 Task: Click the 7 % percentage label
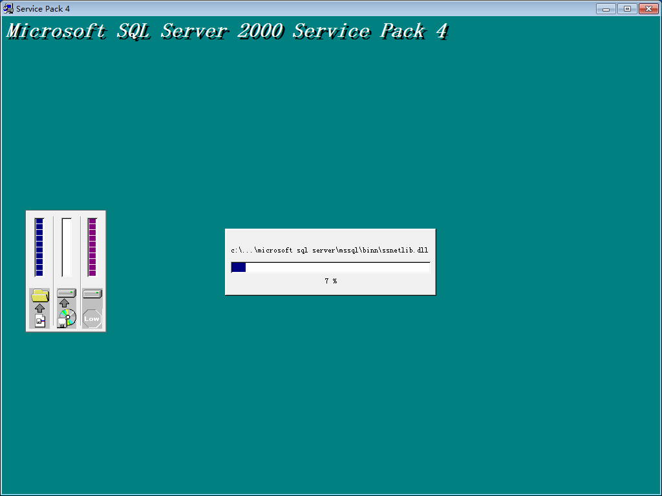(x=330, y=280)
